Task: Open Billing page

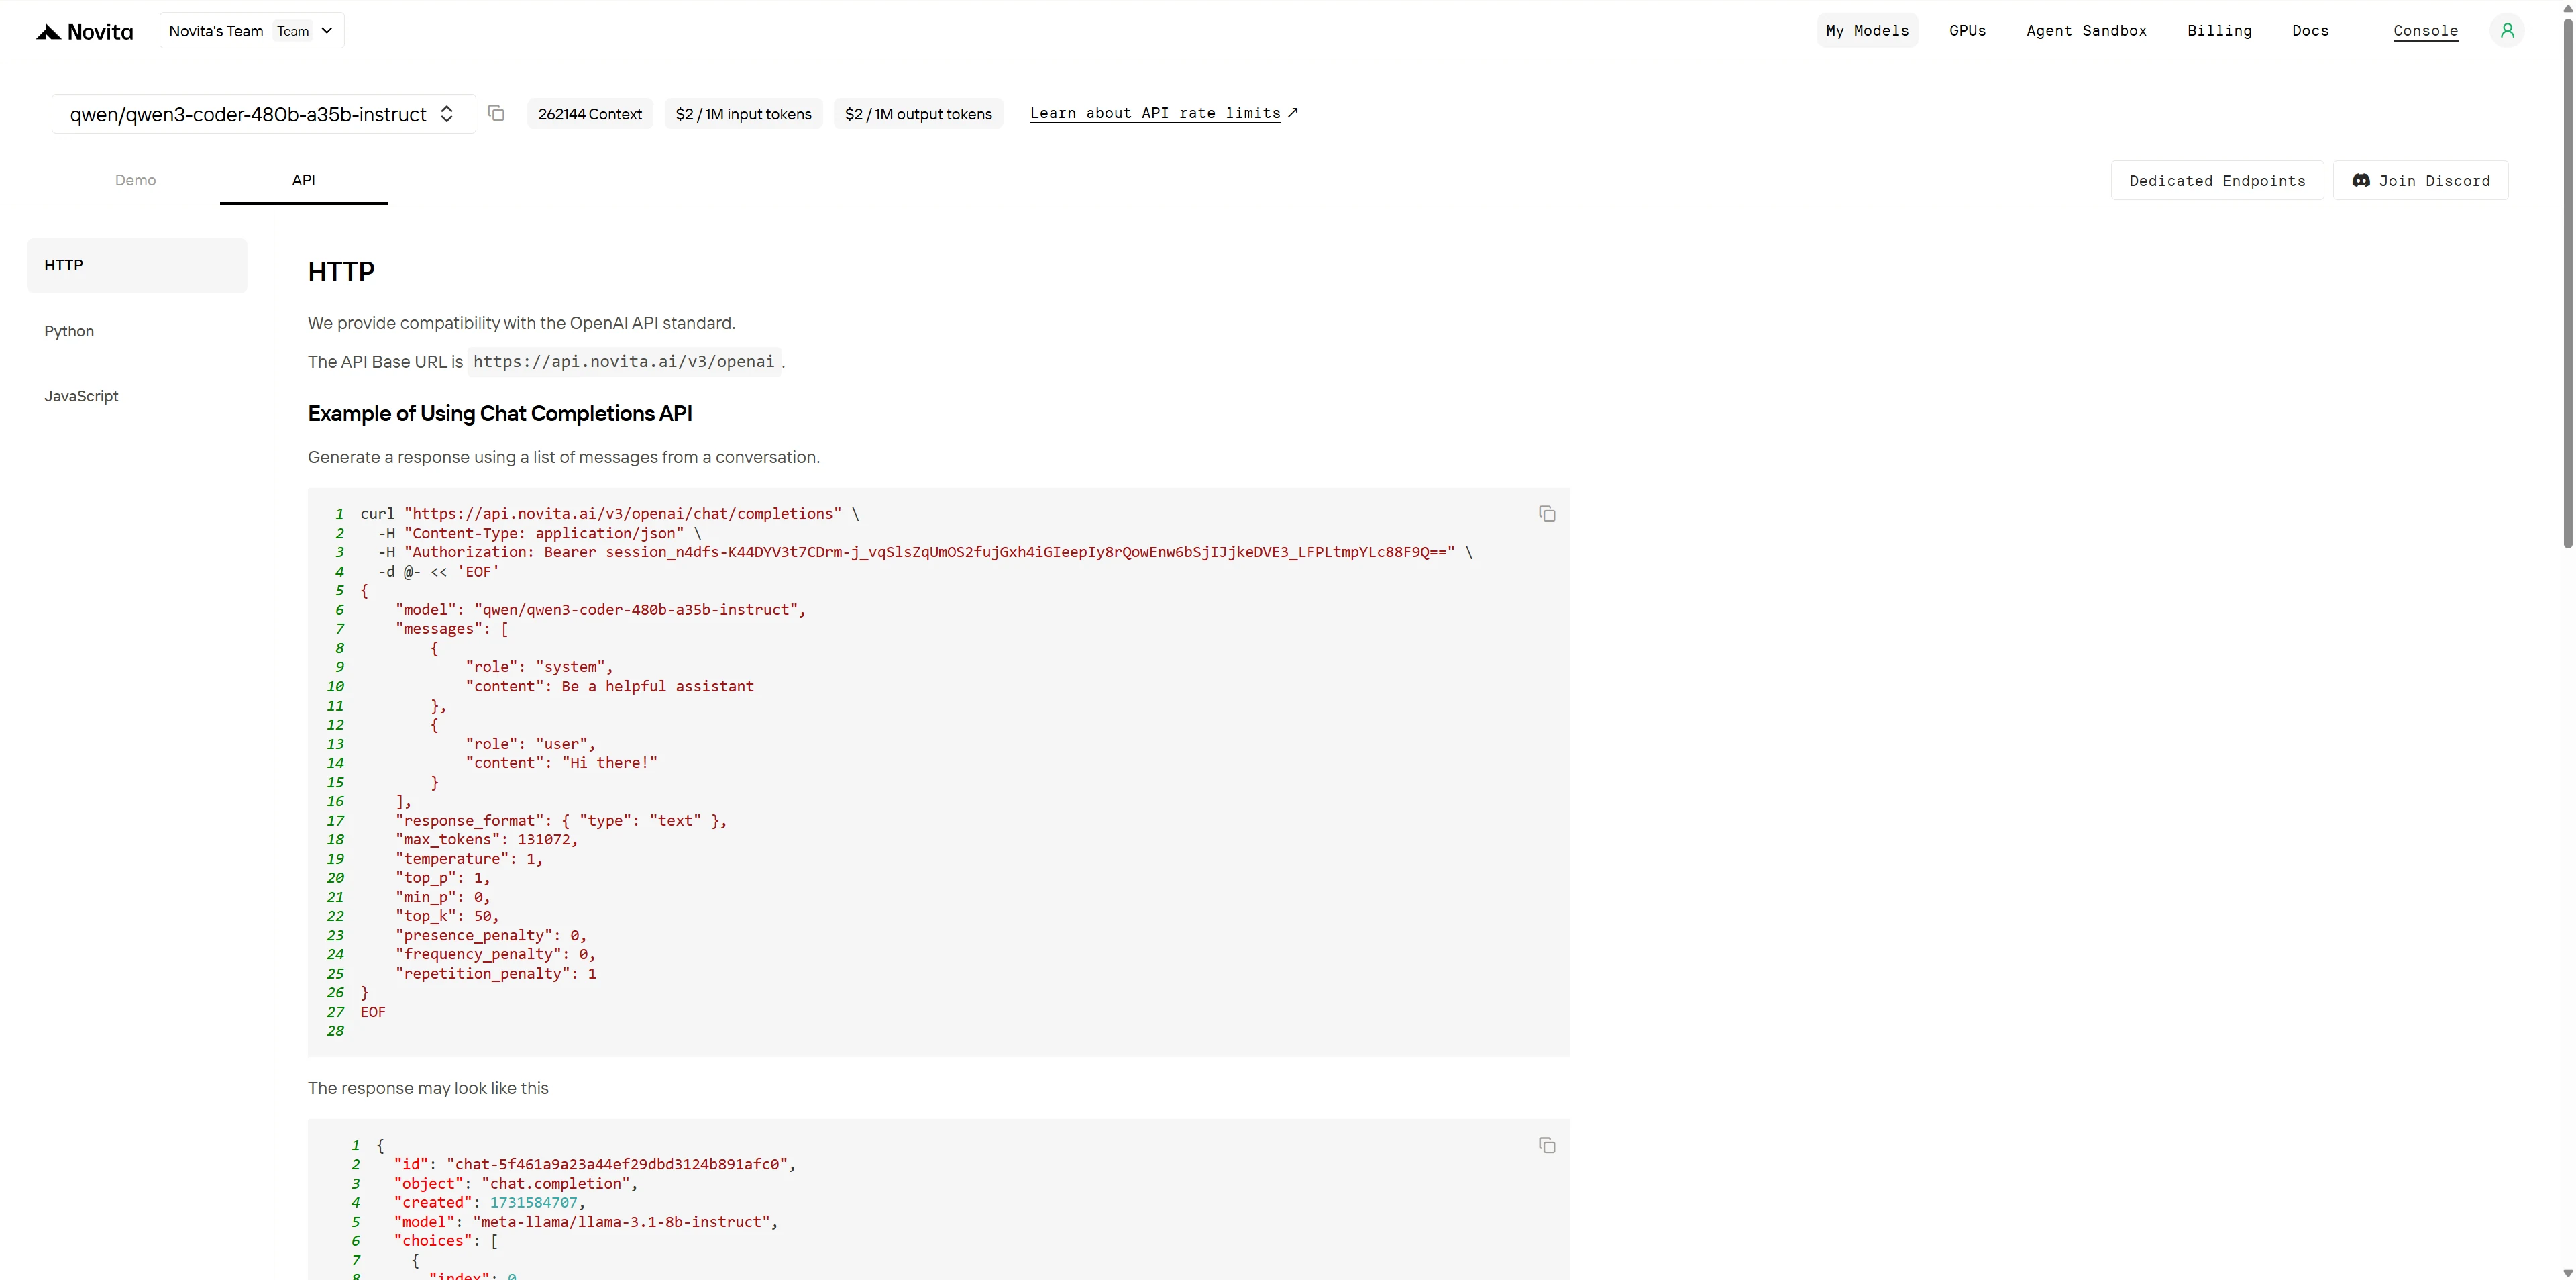Action: pyautogui.click(x=2219, y=31)
